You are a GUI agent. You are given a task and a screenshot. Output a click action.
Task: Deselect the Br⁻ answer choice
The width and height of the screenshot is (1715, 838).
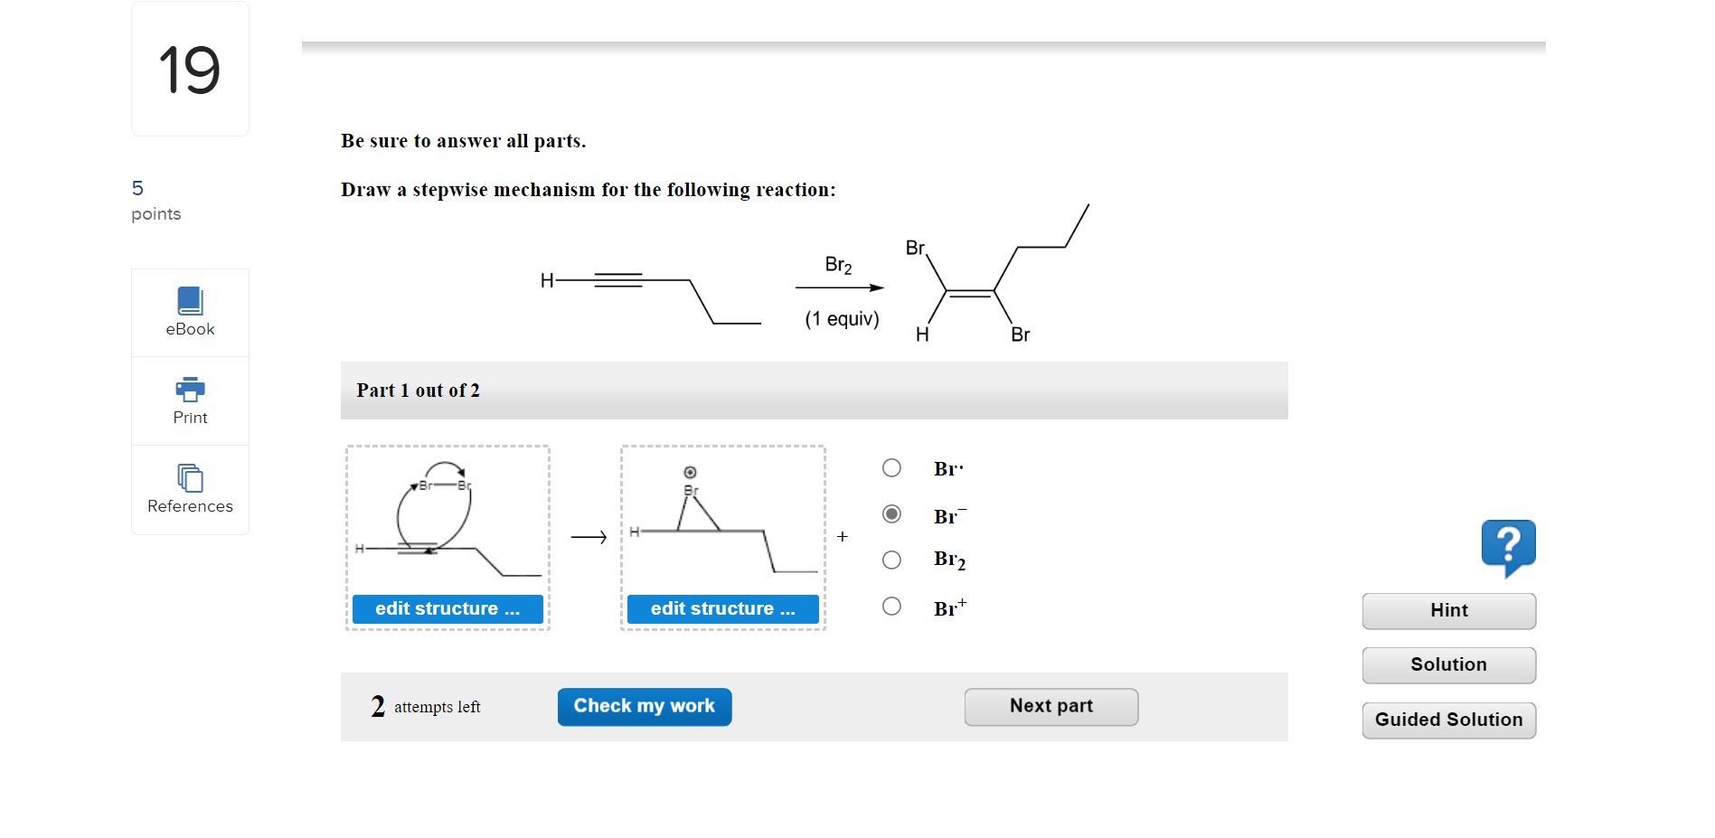[891, 513]
